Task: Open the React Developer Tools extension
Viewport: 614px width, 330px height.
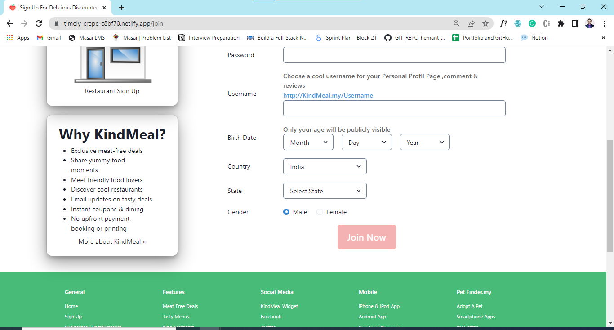Action: (x=518, y=23)
